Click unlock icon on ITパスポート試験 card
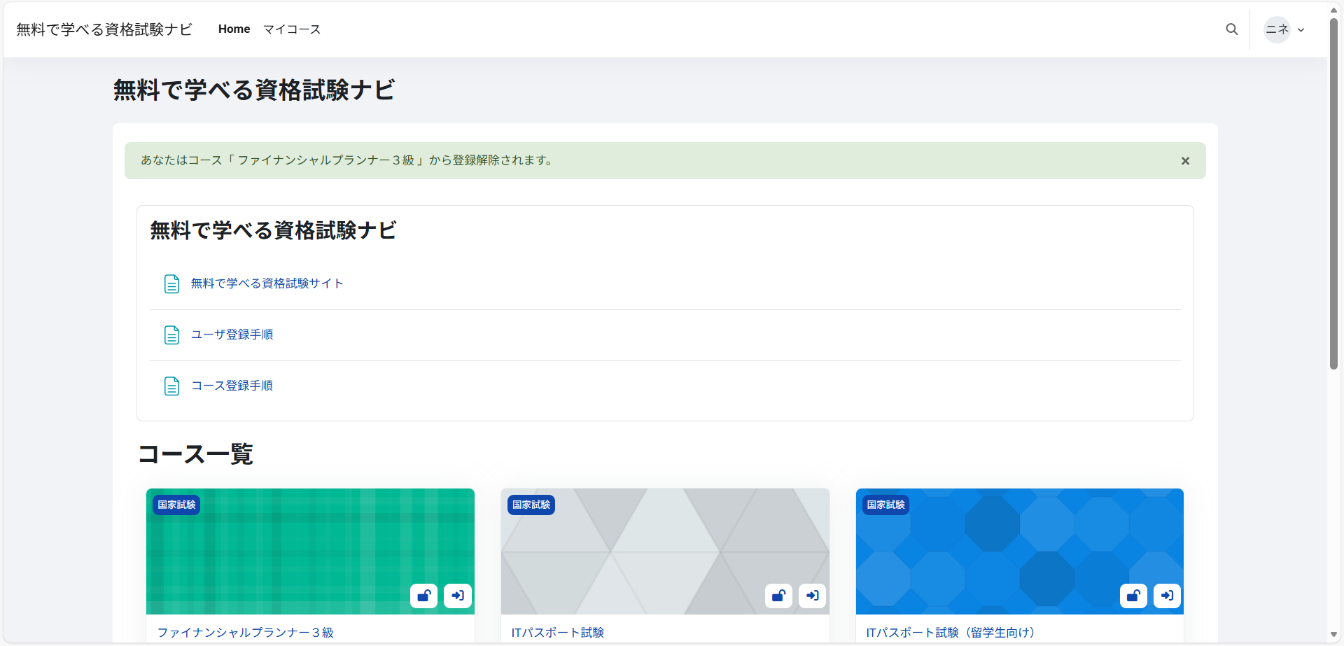The image size is (1344, 646). point(778,596)
